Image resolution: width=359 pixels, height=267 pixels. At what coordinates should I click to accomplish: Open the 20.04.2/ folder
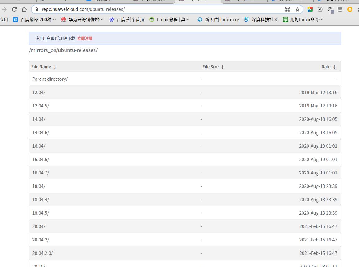click(x=41, y=240)
